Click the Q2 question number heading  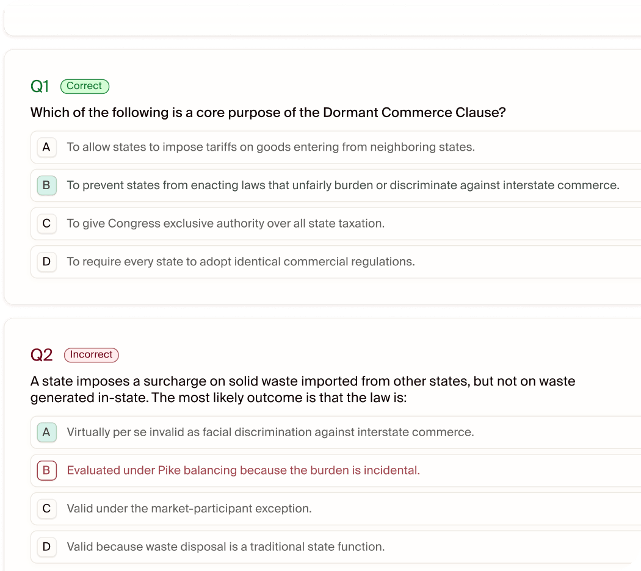tap(42, 355)
